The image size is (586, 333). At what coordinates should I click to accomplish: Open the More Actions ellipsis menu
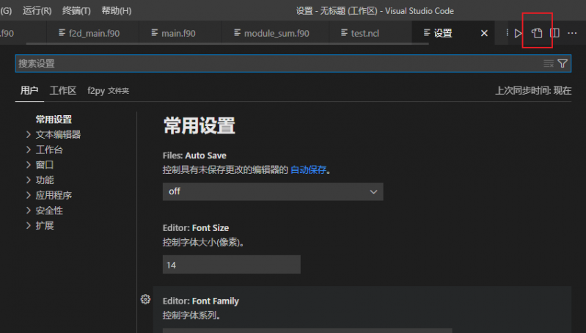coord(573,33)
